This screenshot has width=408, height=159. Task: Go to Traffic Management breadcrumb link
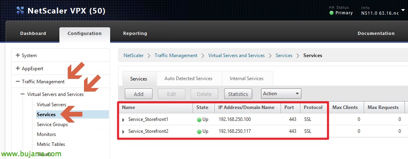[x=176, y=56]
